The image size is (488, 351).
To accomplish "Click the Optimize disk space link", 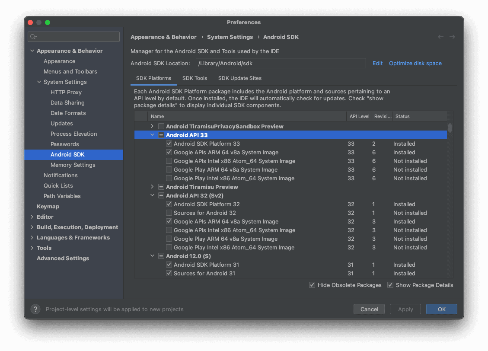I will pos(415,63).
